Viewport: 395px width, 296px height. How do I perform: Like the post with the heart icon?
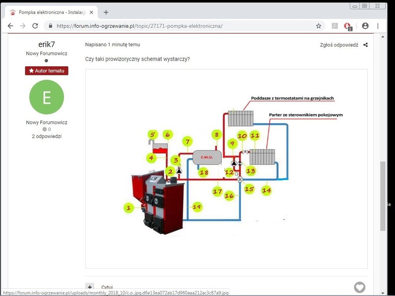coord(359,287)
